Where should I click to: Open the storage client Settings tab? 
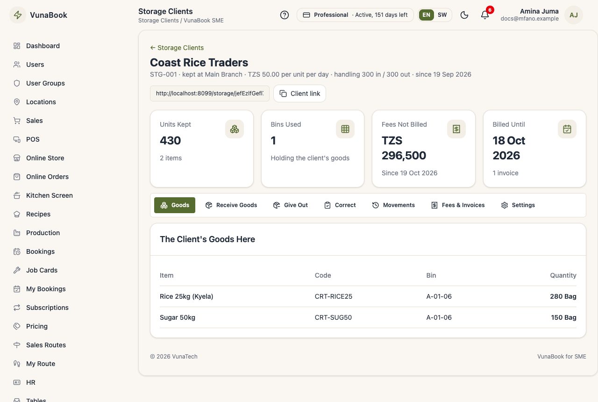pos(518,205)
